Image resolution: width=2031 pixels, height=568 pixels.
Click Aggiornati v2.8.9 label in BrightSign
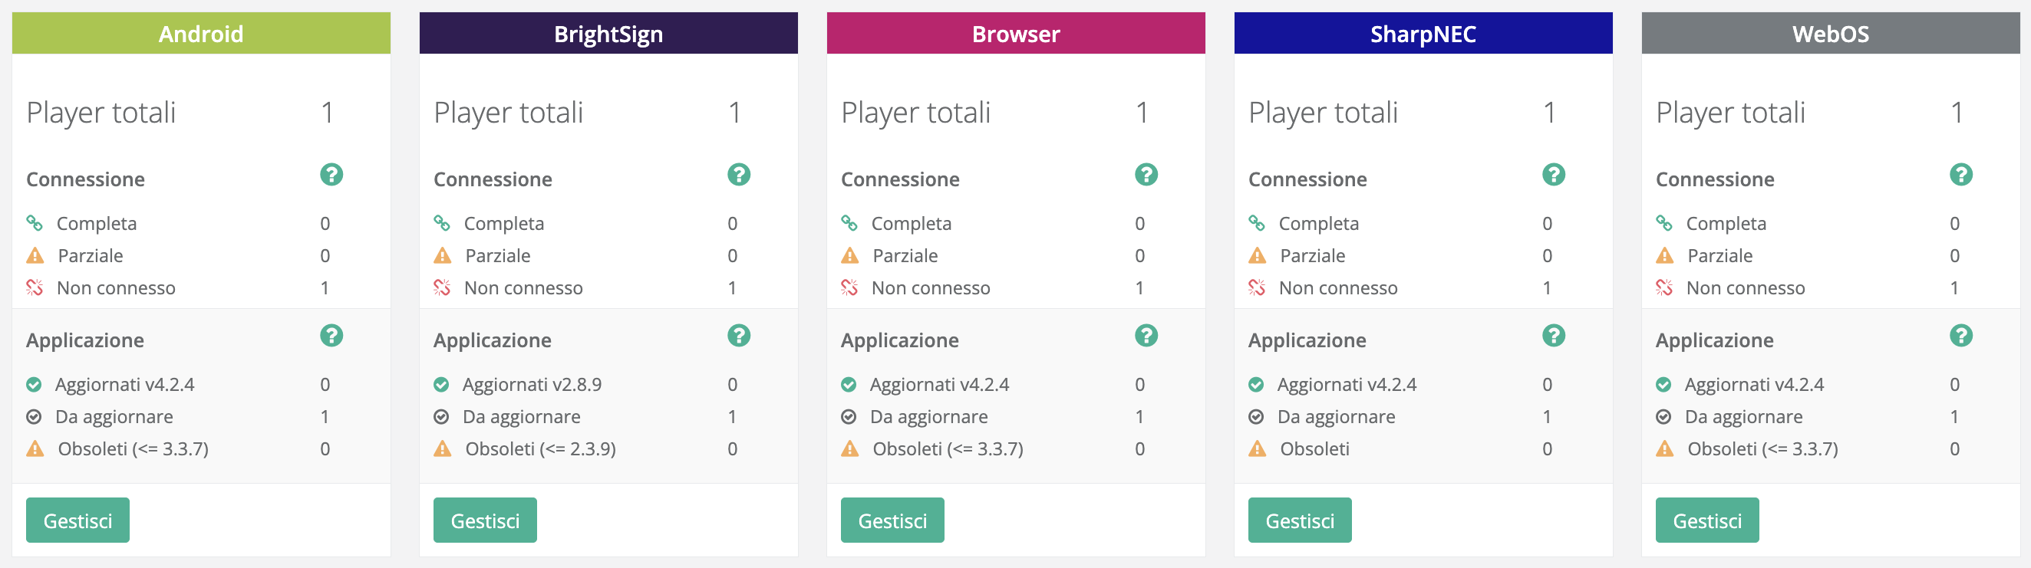coord(532,385)
